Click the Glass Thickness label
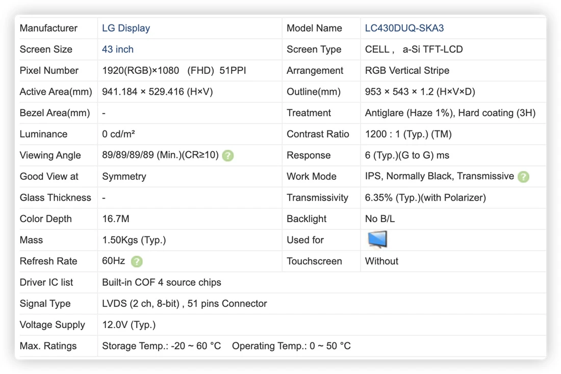This screenshot has width=561, height=374. 56,198
